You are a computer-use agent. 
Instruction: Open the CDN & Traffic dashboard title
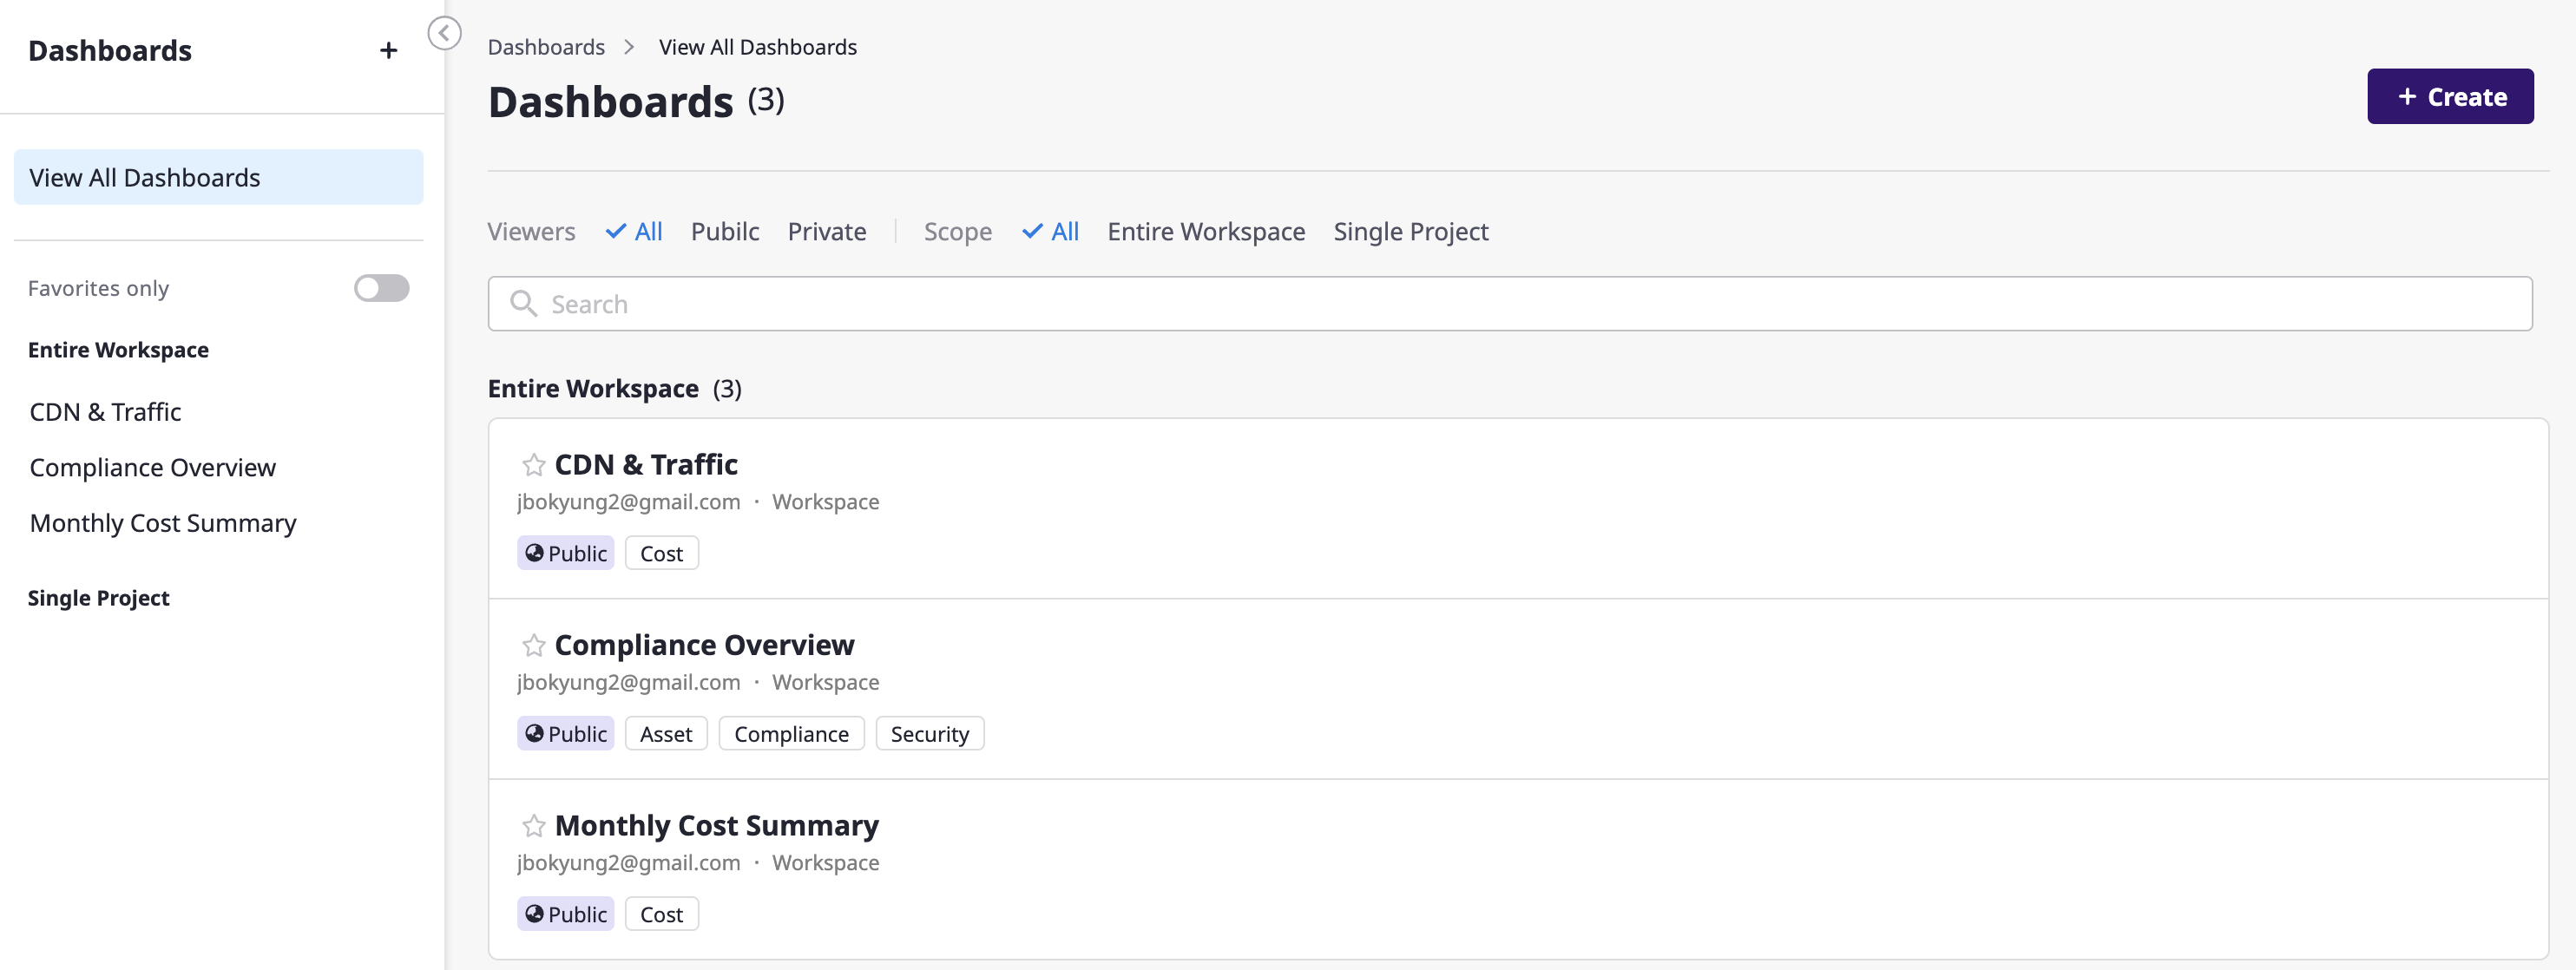(646, 465)
